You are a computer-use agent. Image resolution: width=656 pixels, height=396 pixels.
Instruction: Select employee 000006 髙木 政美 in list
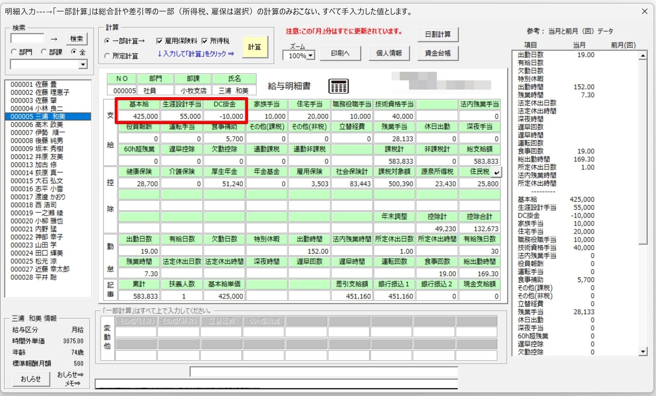(37, 125)
